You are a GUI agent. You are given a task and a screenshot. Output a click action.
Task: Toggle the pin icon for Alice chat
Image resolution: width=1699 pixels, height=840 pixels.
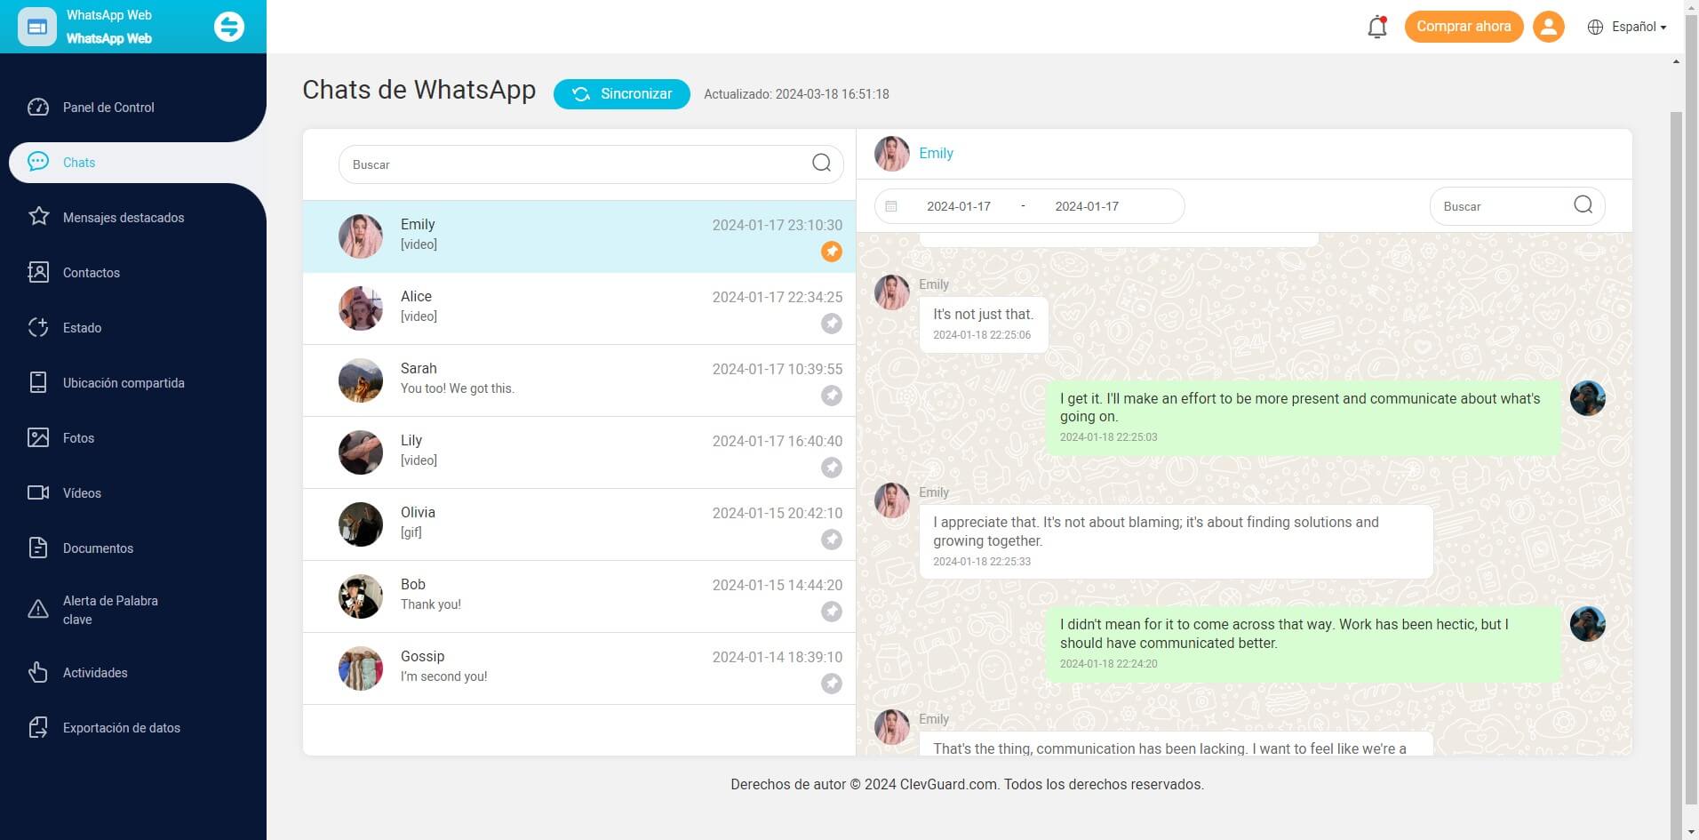(832, 324)
